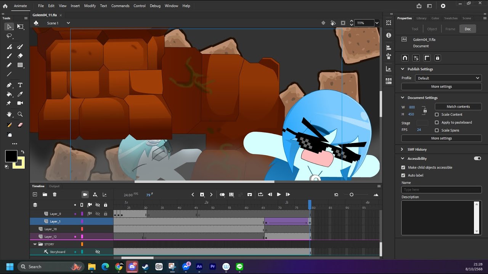Uncheck Auto label checkbox

pyautogui.click(x=403, y=175)
